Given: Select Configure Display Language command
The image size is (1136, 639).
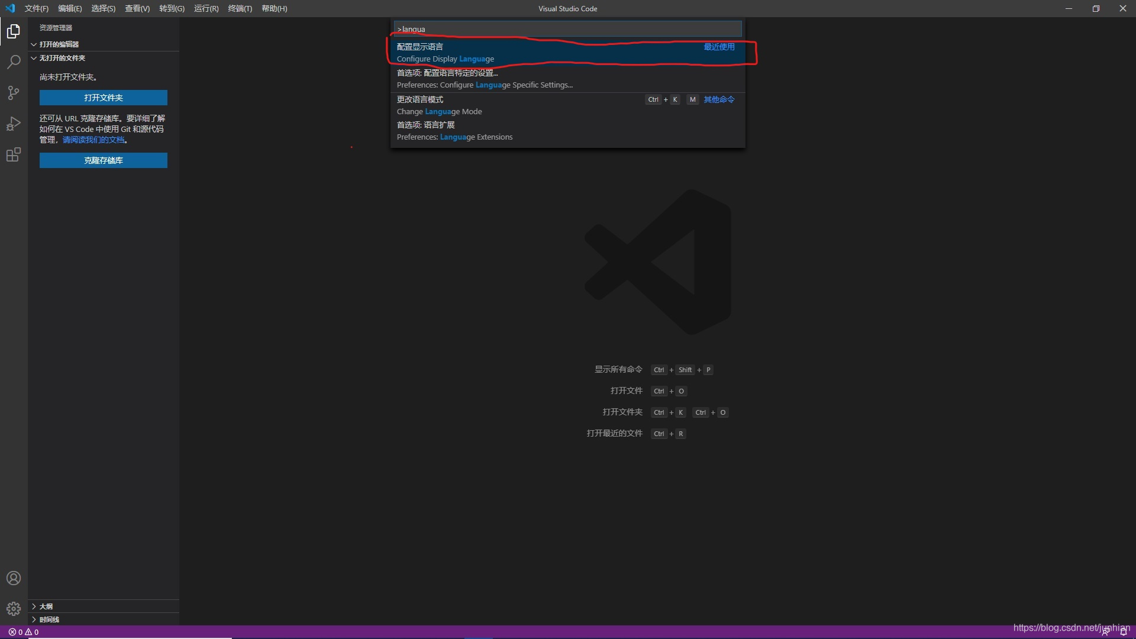Looking at the screenshot, I should 567,53.
